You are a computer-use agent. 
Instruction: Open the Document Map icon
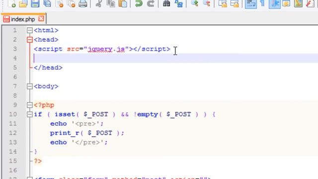pyautogui.click(x=298, y=3)
